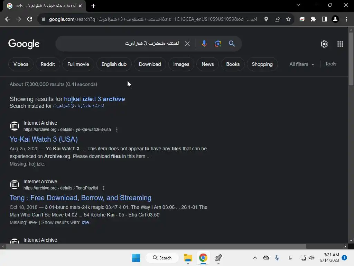Select the Download filter chip
Image resolution: width=354 pixels, height=266 pixels.
click(150, 64)
